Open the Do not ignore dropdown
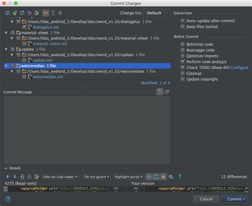The image size is (252, 206). 97,177
